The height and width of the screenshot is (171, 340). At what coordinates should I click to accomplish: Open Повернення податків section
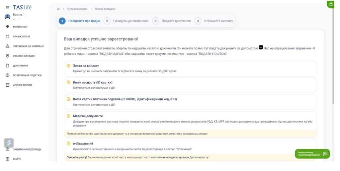pyautogui.click(x=27, y=75)
